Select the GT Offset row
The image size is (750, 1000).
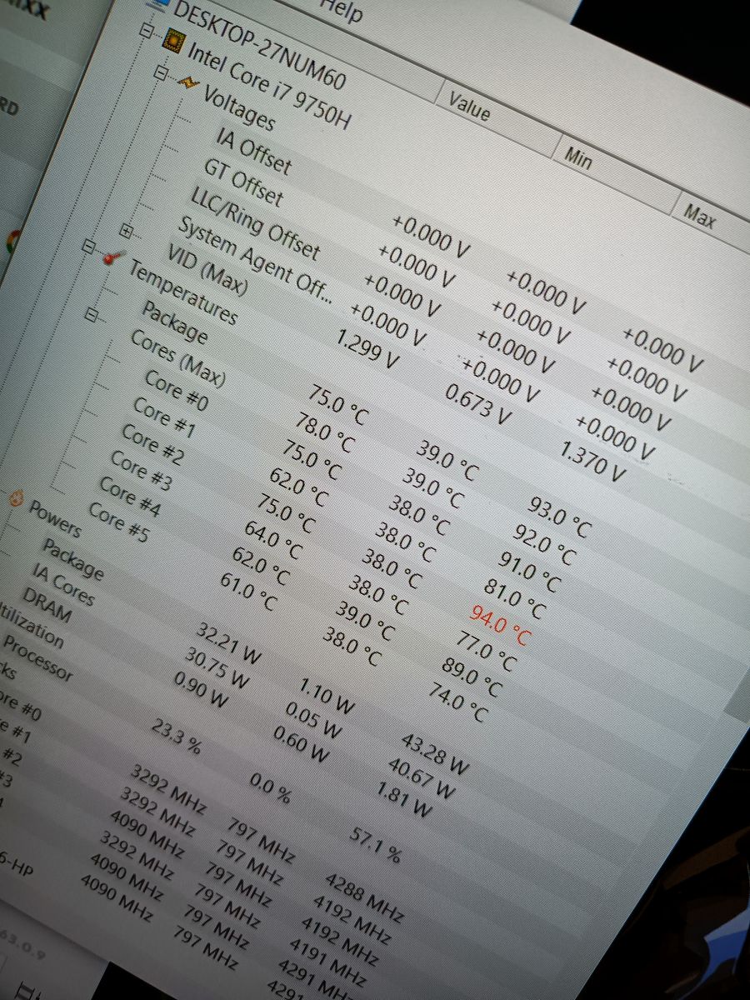point(243,182)
